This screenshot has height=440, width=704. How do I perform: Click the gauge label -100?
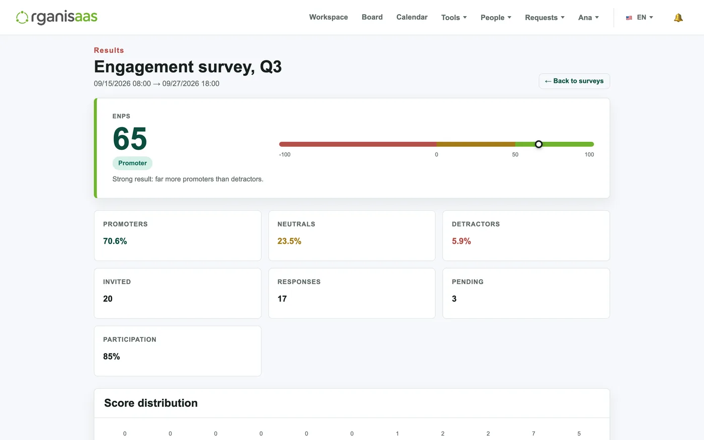285,154
